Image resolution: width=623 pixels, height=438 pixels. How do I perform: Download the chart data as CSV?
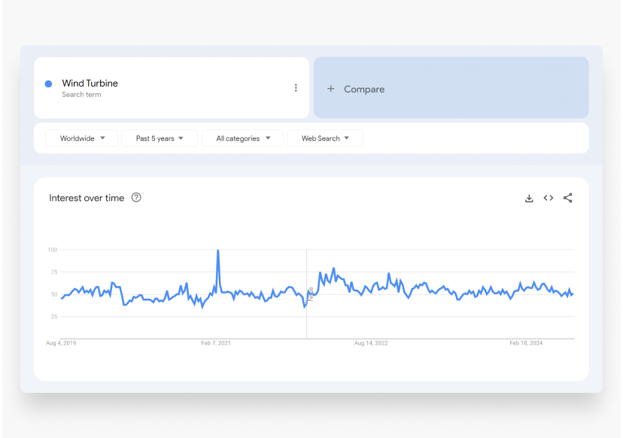pyautogui.click(x=529, y=198)
